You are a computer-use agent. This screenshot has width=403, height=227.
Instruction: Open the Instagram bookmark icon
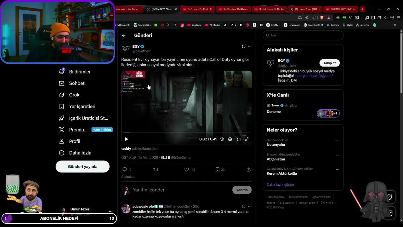182,25
